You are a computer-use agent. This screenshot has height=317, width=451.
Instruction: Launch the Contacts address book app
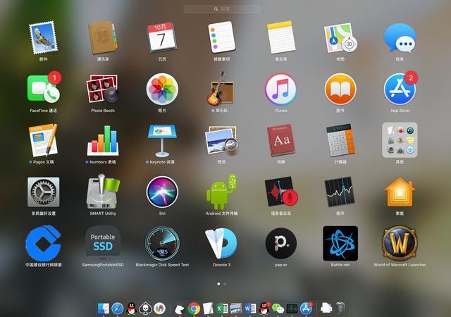[103, 37]
